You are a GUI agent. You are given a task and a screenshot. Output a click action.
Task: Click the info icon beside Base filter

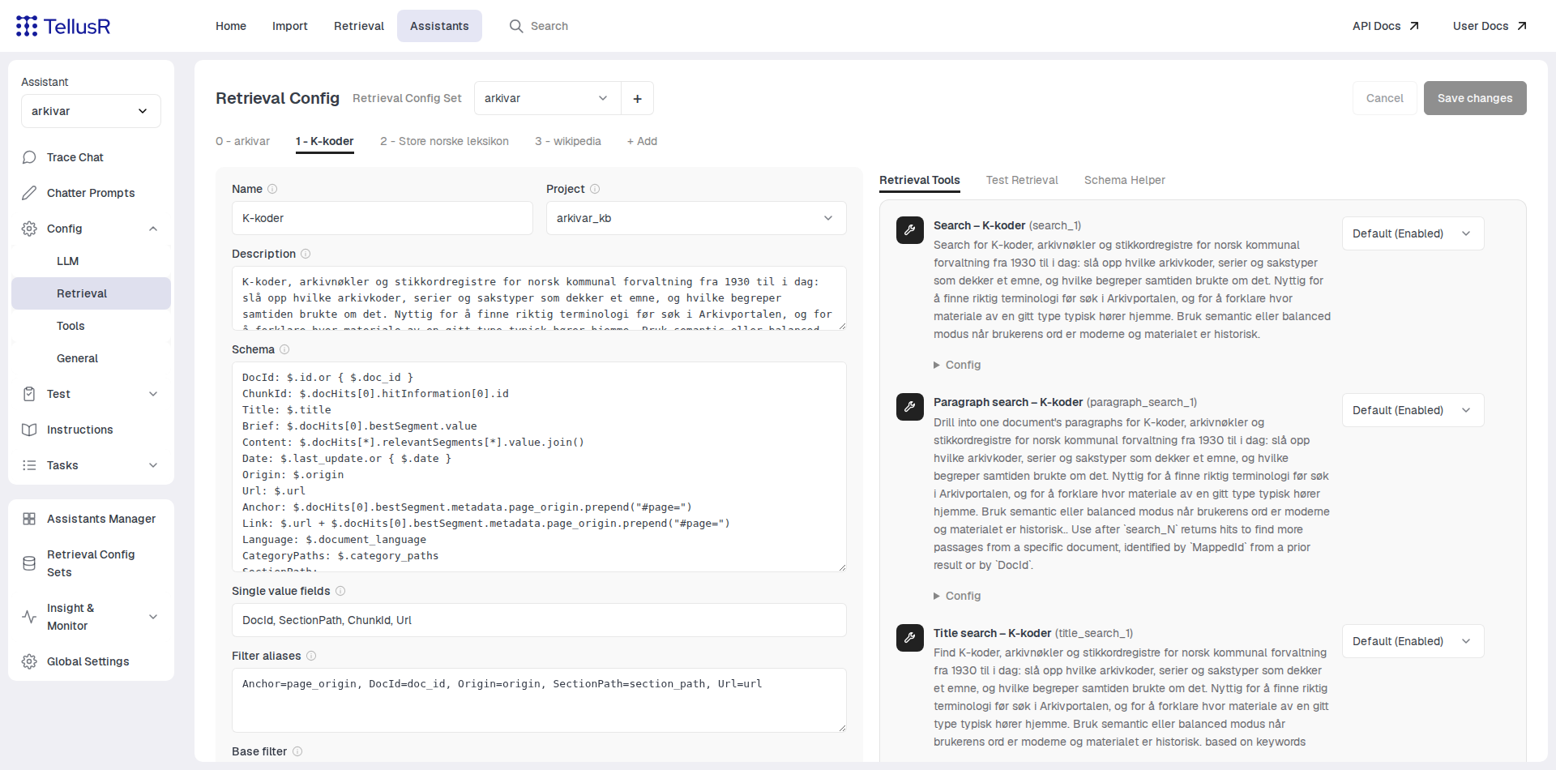point(297,751)
